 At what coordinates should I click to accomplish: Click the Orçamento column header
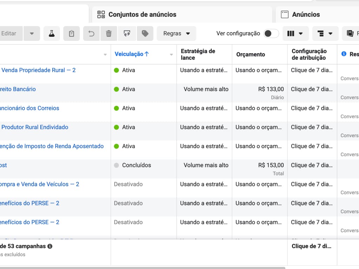[x=251, y=54]
